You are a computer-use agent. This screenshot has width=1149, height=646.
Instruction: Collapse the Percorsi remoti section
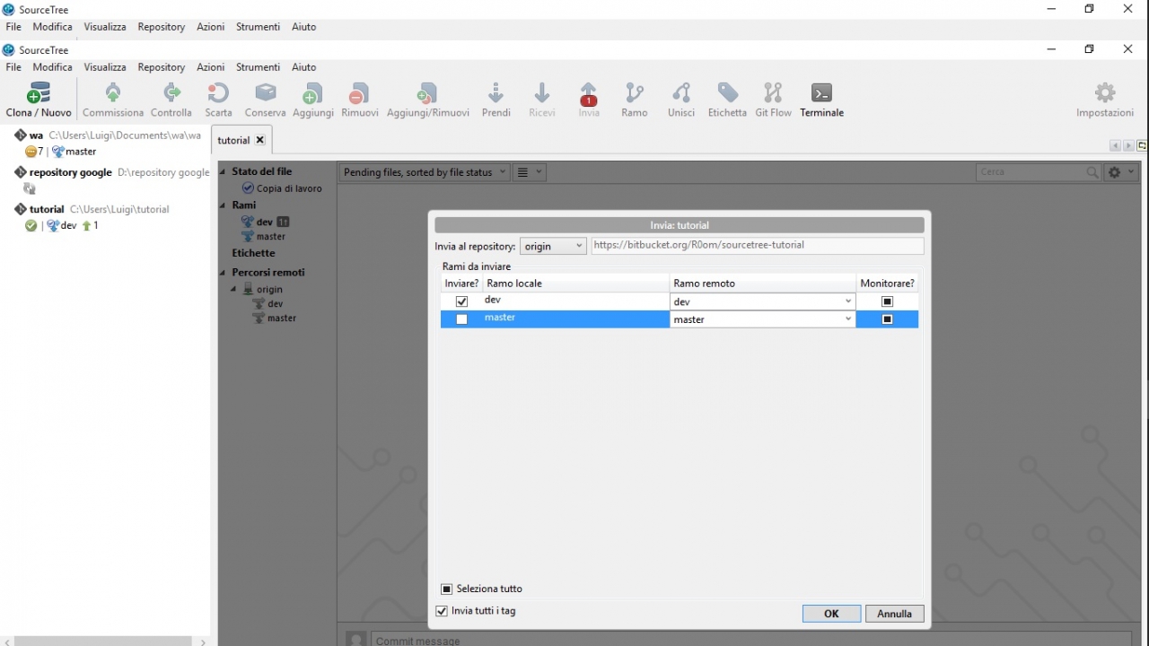tap(224, 273)
